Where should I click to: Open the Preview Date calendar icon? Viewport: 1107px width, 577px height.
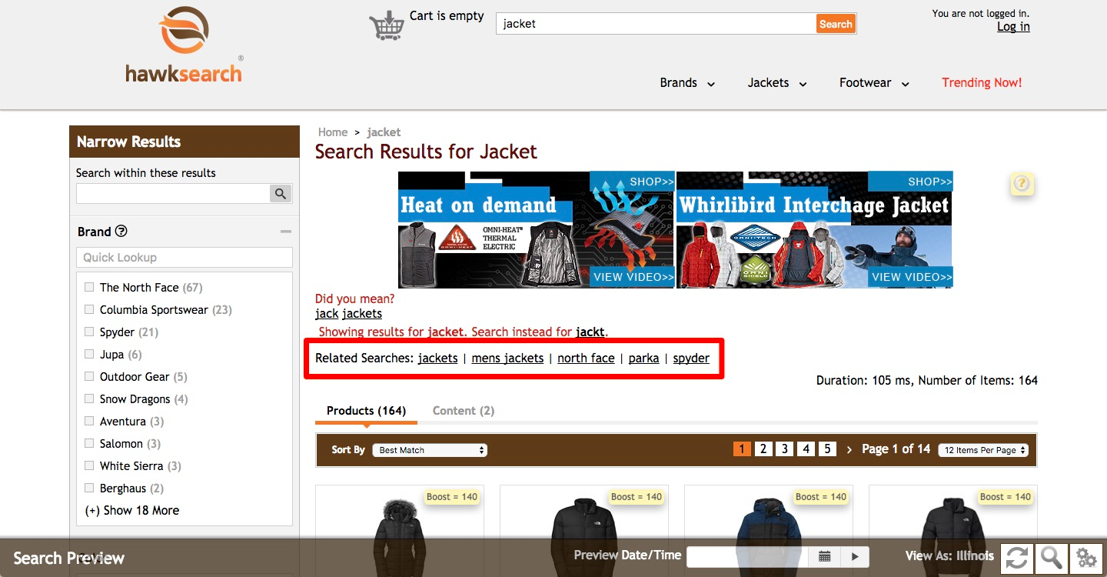[825, 556]
